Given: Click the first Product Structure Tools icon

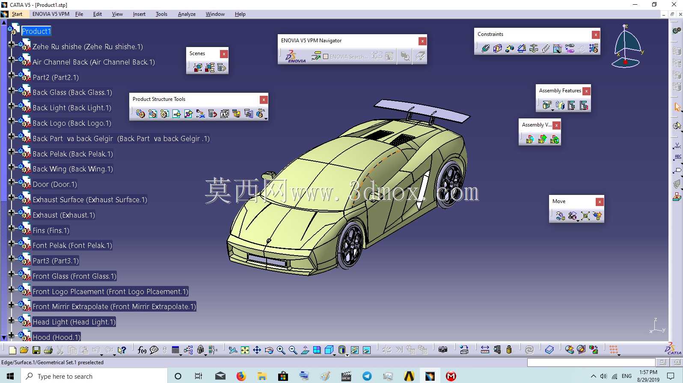Looking at the screenshot, I should [x=140, y=113].
